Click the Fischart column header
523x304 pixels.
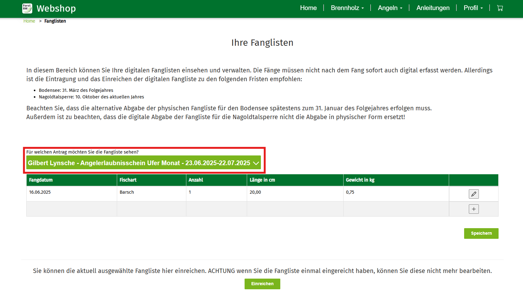click(128, 180)
